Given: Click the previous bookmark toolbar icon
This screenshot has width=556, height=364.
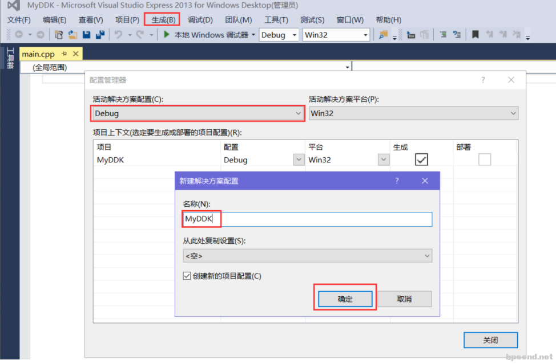Looking at the screenshot, I should coord(489,35).
